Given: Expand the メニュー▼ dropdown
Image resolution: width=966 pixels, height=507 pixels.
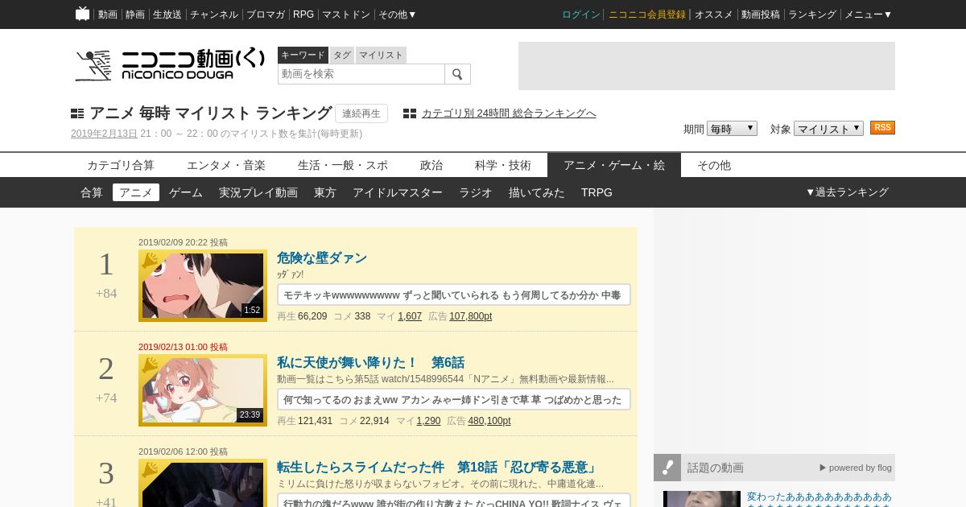Looking at the screenshot, I should [868, 14].
